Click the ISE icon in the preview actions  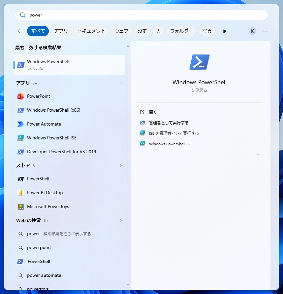tap(142, 144)
